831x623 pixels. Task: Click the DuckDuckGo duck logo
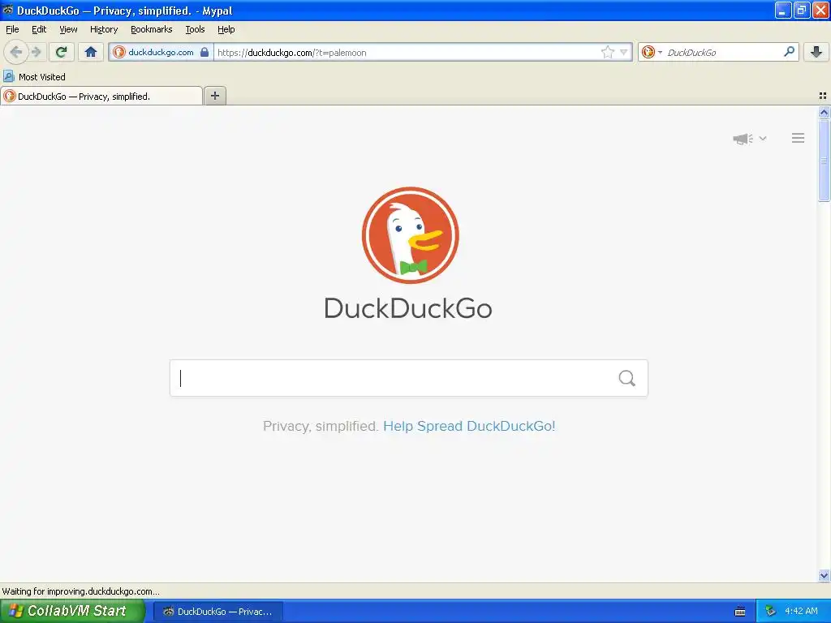click(410, 235)
